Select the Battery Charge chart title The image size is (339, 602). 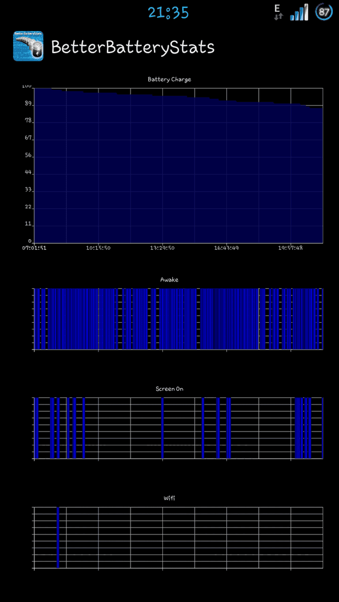pyautogui.click(x=169, y=80)
